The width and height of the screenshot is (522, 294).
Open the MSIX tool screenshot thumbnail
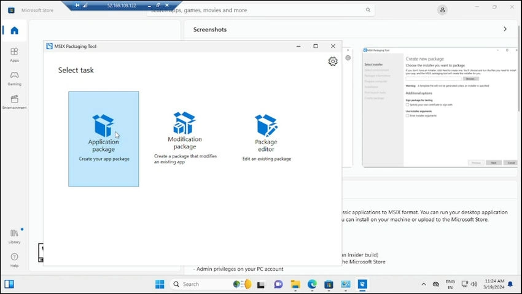click(x=440, y=107)
